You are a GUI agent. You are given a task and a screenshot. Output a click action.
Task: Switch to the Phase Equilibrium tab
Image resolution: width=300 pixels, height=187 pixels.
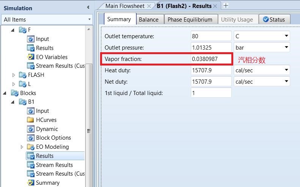pos(190,20)
